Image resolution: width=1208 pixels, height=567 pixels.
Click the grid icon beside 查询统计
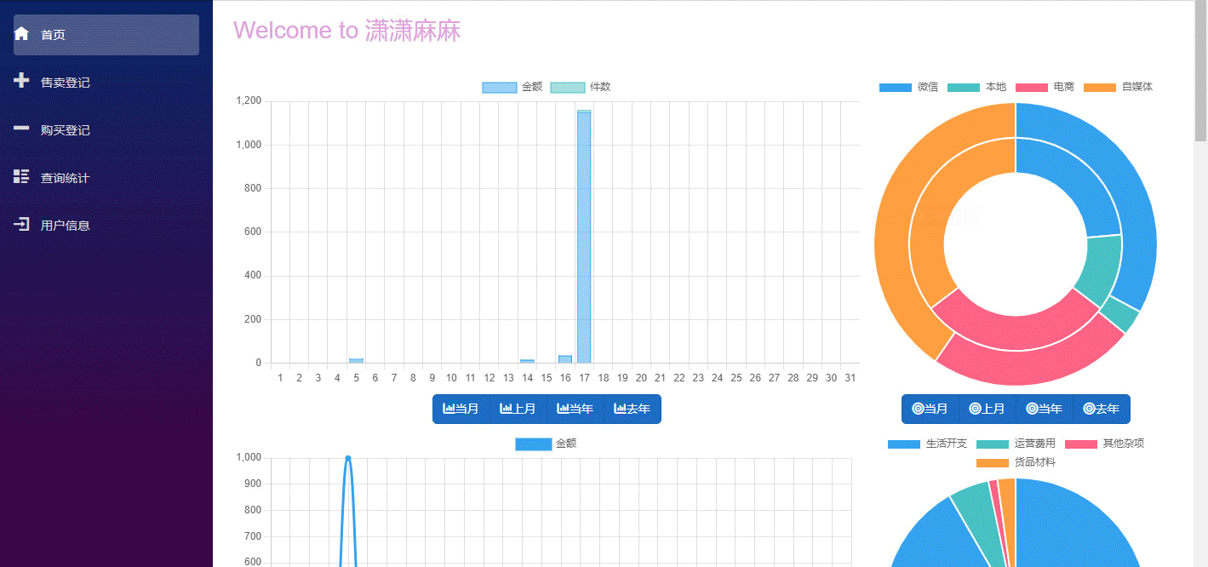pyautogui.click(x=20, y=177)
